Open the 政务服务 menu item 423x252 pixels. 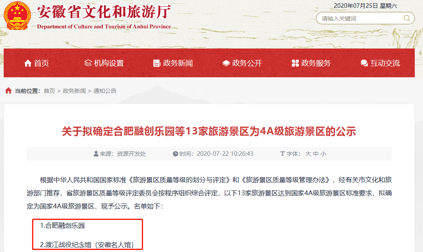tap(311, 63)
